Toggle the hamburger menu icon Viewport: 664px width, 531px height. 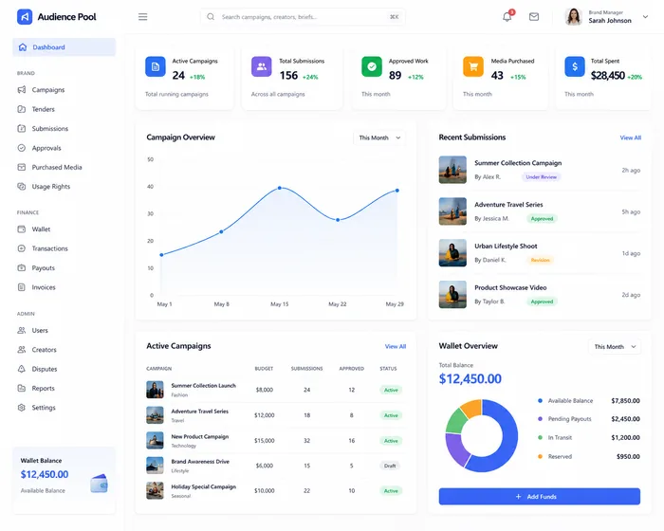(142, 17)
